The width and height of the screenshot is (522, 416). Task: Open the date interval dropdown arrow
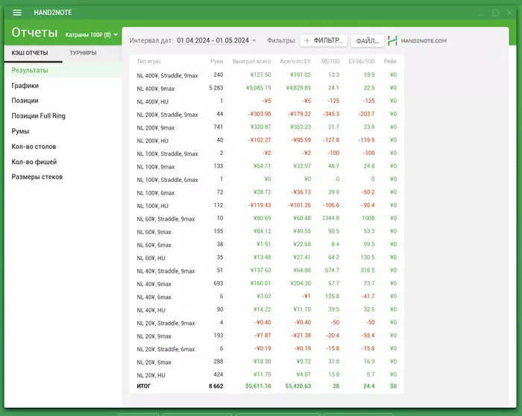(254, 40)
